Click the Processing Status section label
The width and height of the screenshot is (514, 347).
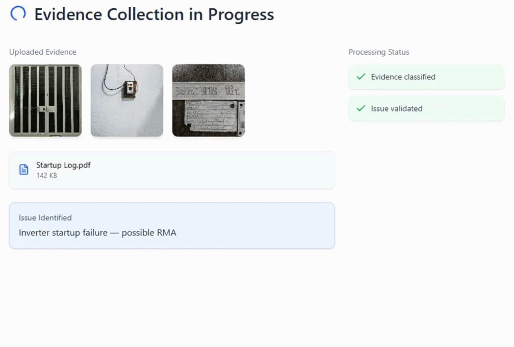[x=379, y=52]
